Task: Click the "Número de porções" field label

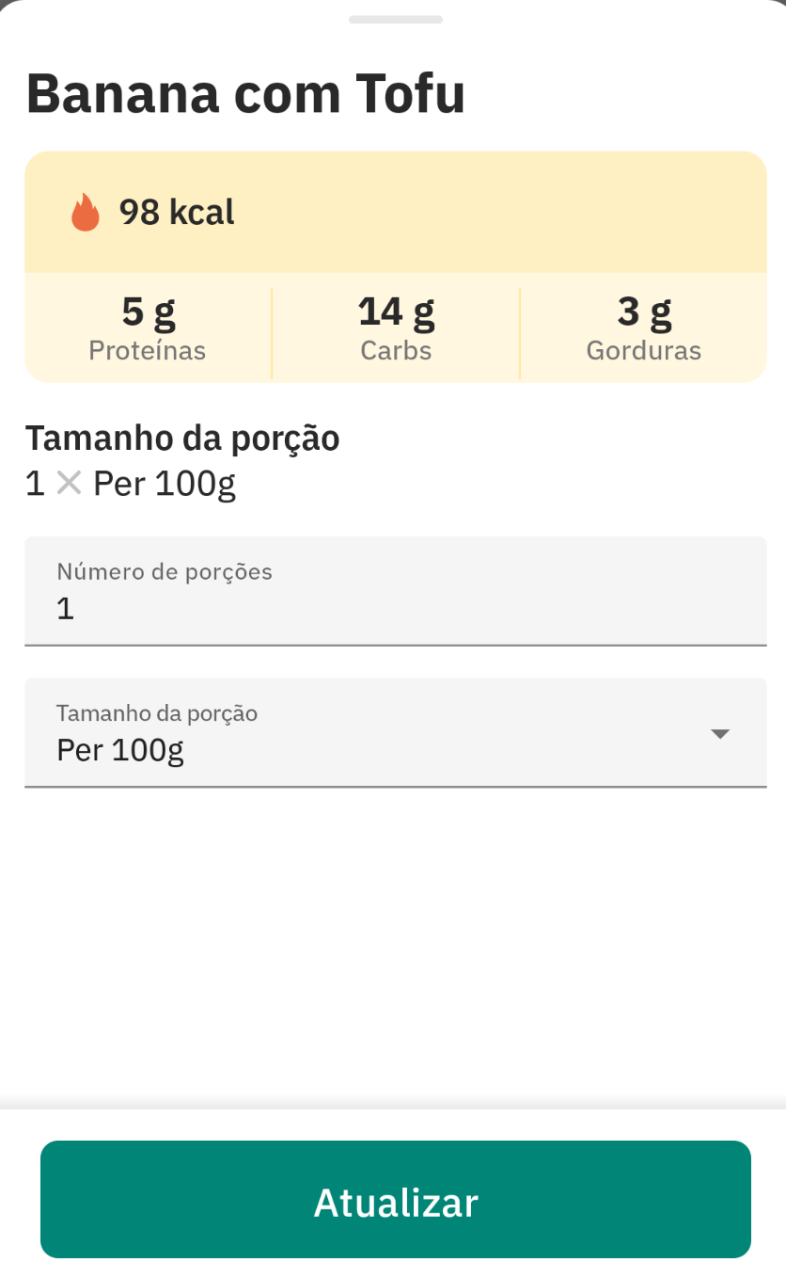Action: coord(165,571)
